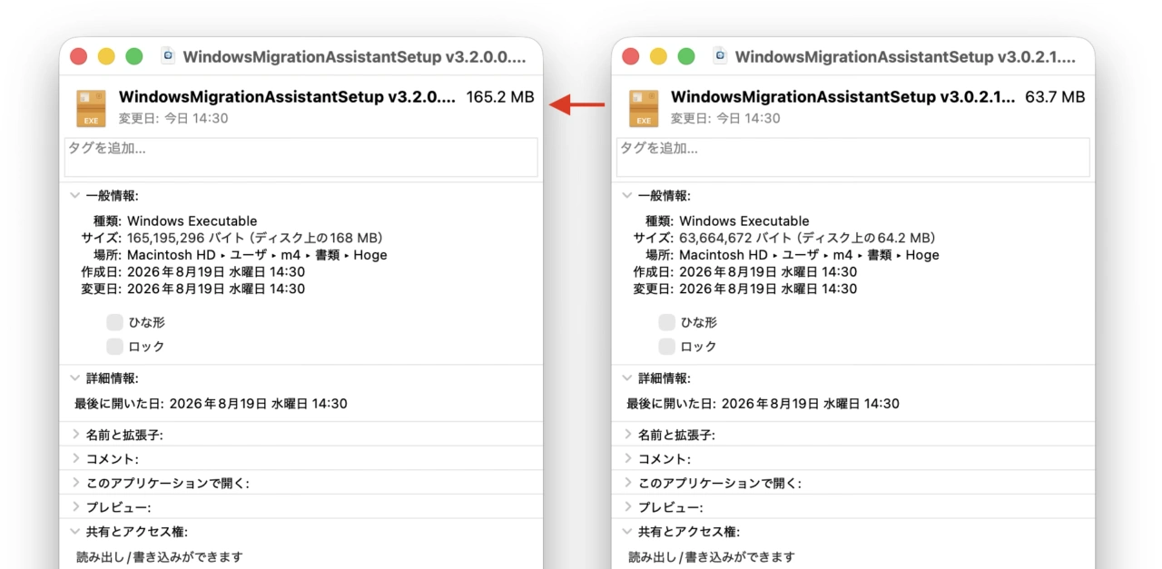
Task: Click the 63.7 MB size value
Action: [1055, 97]
